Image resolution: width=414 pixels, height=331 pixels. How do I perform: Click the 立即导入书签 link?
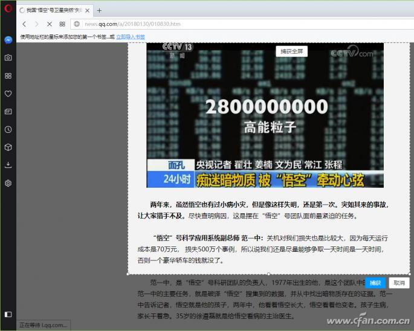coord(131,37)
